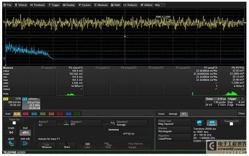Open the Algorithm LeastPrime dropdown

[x=174, y=137]
